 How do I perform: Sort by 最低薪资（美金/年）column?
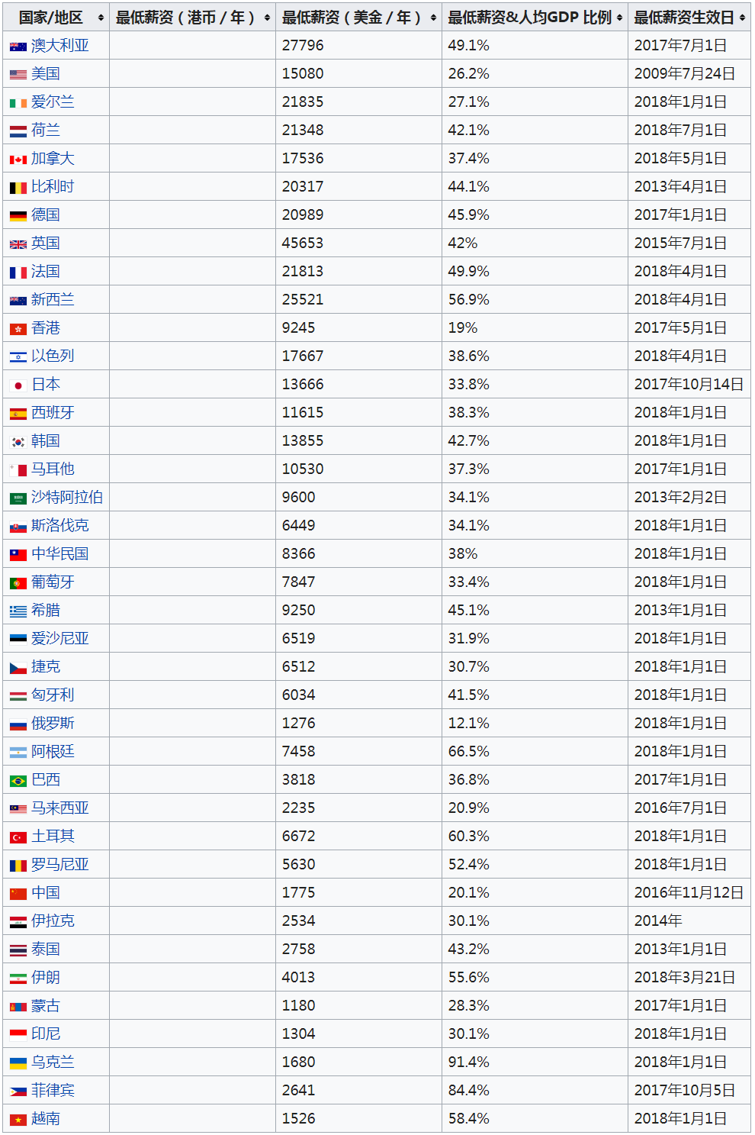pyautogui.click(x=433, y=18)
